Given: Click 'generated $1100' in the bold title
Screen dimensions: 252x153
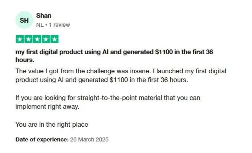Looking at the screenshot, I should (148, 52).
